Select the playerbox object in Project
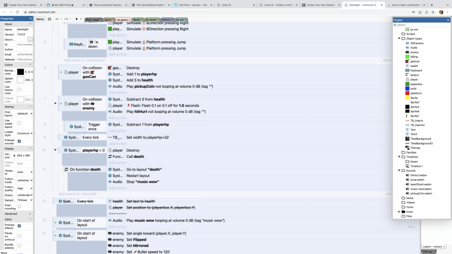Screen dimensions: 452x254 click(416, 84)
